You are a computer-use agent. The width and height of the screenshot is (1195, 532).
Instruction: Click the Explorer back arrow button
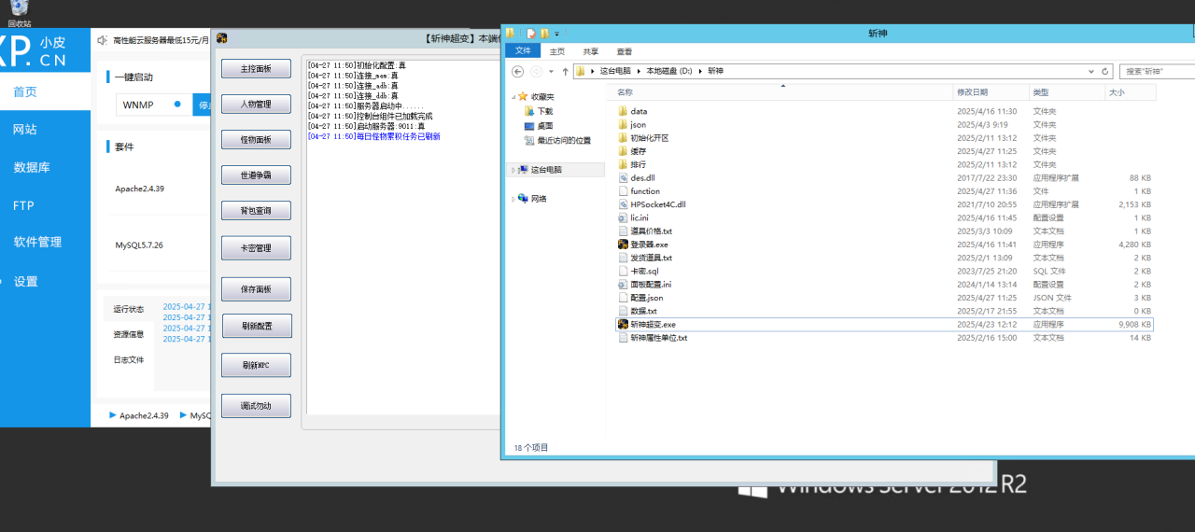[517, 71]
